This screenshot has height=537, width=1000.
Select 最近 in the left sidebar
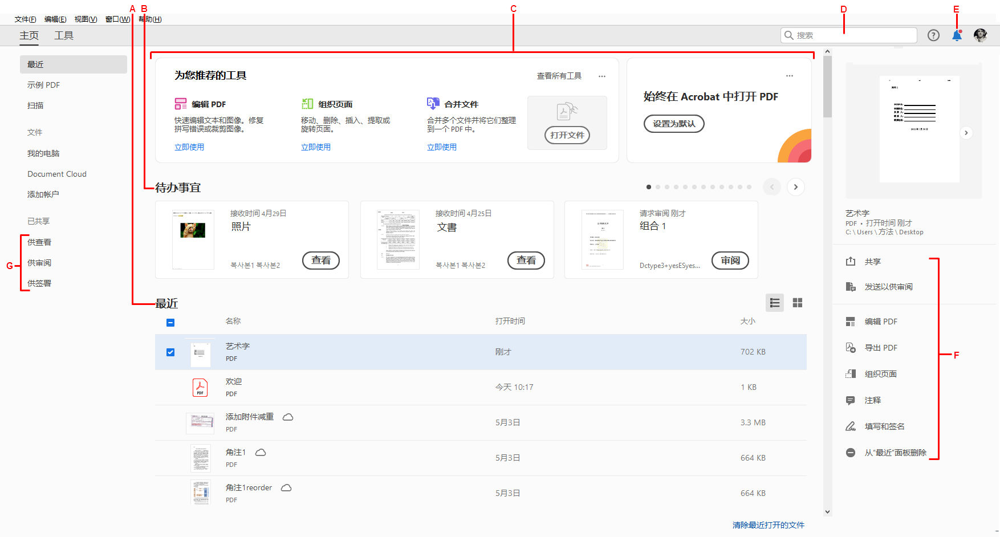[74, 64]
